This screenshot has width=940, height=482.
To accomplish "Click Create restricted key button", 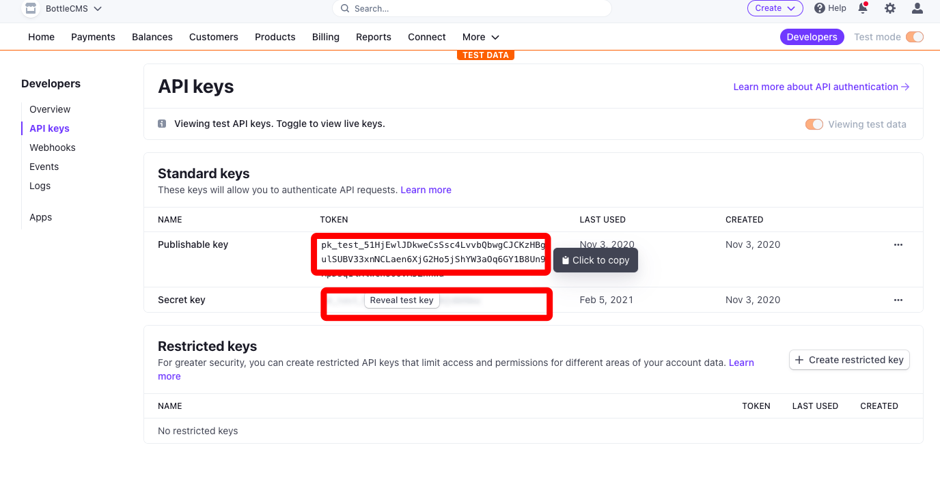I will coord(849,360).
